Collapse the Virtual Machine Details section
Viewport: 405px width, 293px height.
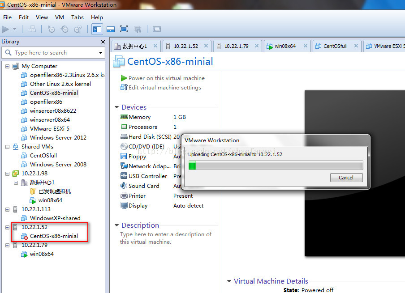click(x=229, y=281)
